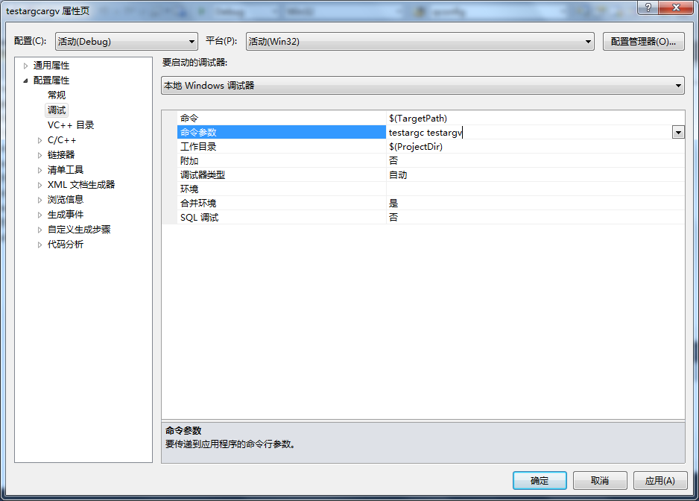Click the 否 value for SQL 调试
This screenshot has width=699, height=501.
(393, 218)
